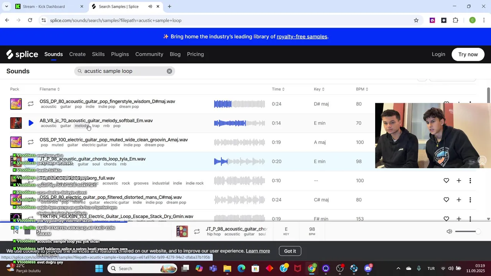Click loop icon of OSS_DP_80 fingerstyle wisdom sample
This screenshot has height=276, width=491.
pyautogui.click(x=31, y=104)
